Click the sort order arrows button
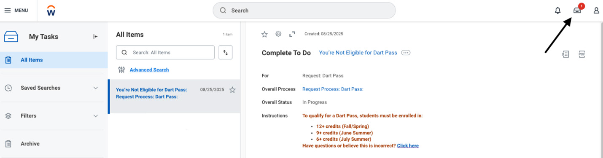 [x=226, y=52]
